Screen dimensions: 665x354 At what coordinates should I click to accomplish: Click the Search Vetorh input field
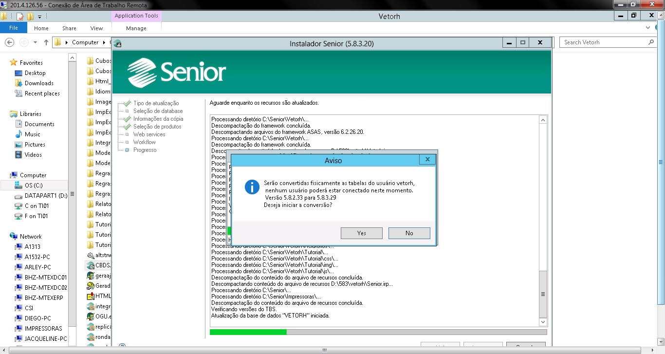point(604,42)
